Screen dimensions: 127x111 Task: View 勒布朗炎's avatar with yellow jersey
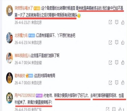coord(9,78)
